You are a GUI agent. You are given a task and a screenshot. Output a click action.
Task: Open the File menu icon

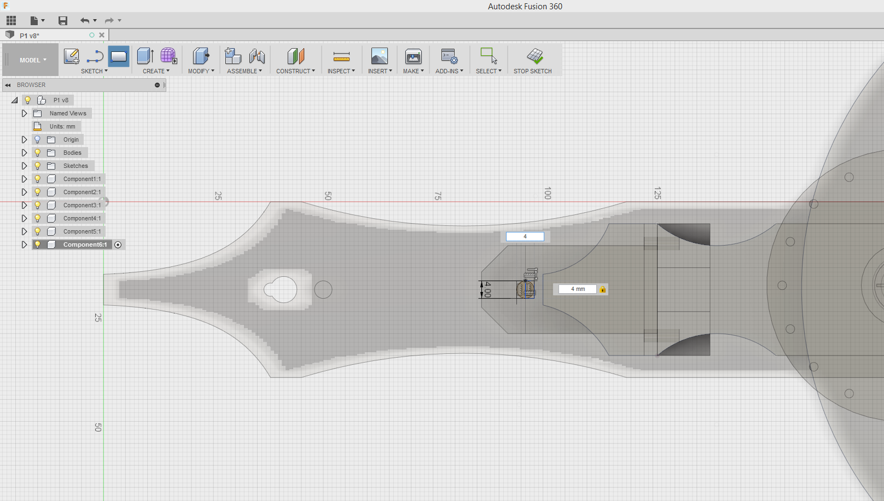pos(37,21)
